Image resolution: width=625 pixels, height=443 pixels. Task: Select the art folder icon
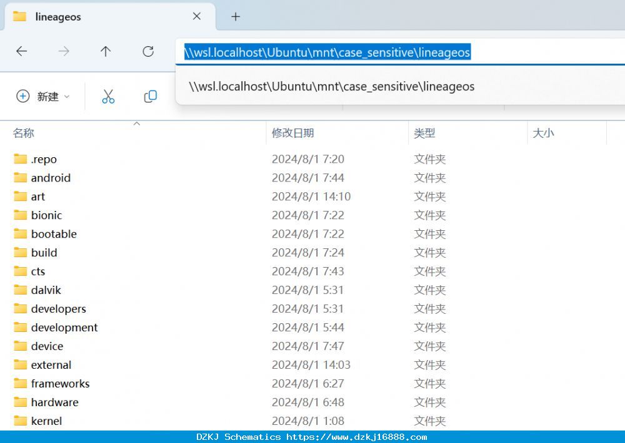point(20,196)
